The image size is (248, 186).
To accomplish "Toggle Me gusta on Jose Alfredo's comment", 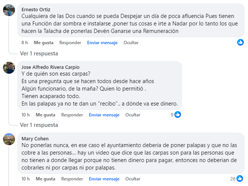I will [45, 115].
